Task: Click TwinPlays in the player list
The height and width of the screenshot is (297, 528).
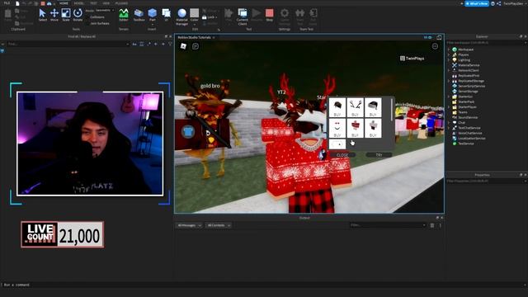Action: pos(414,59)
